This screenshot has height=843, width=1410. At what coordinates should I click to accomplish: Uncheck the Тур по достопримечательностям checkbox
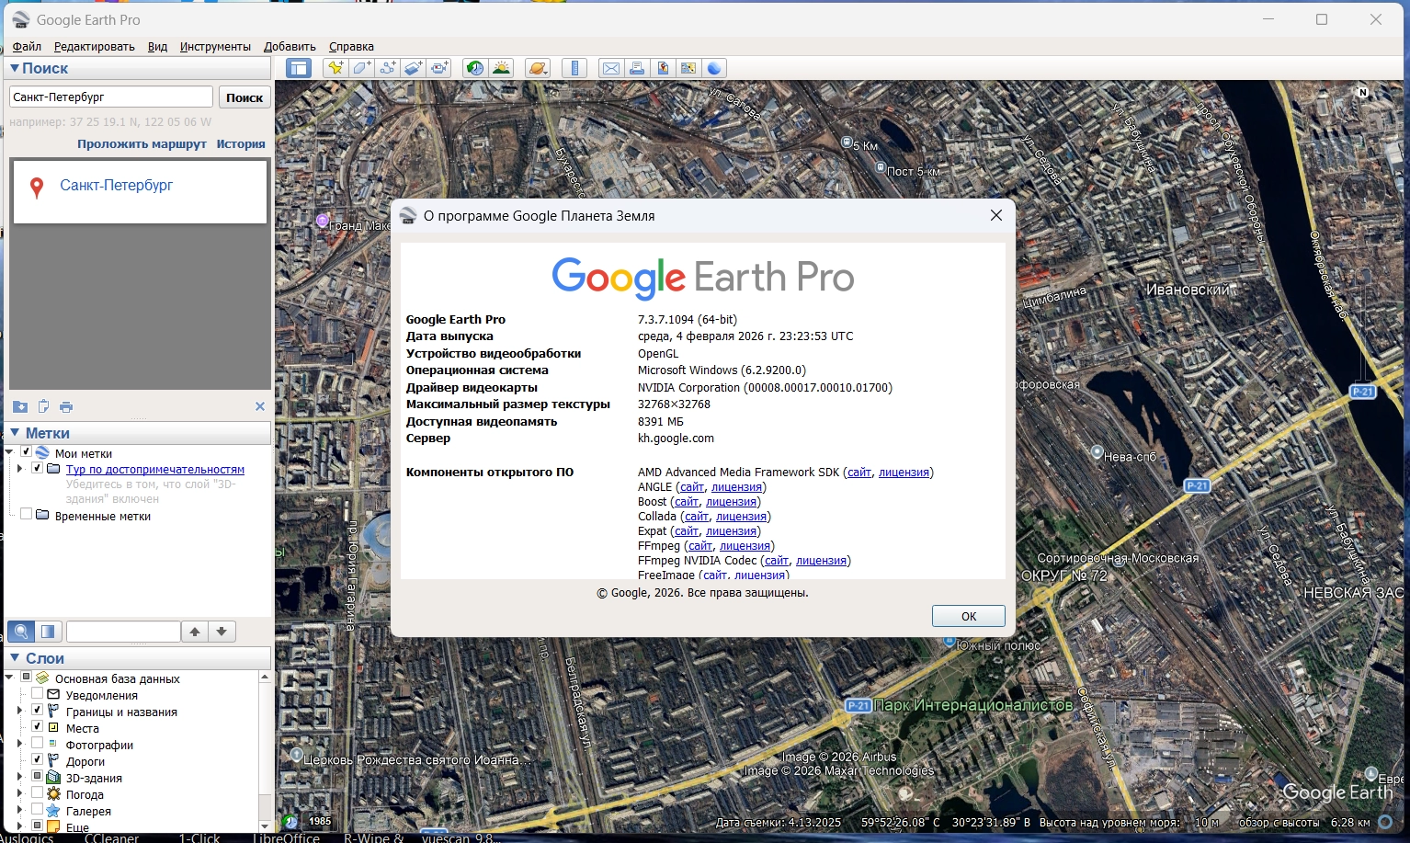37,469
